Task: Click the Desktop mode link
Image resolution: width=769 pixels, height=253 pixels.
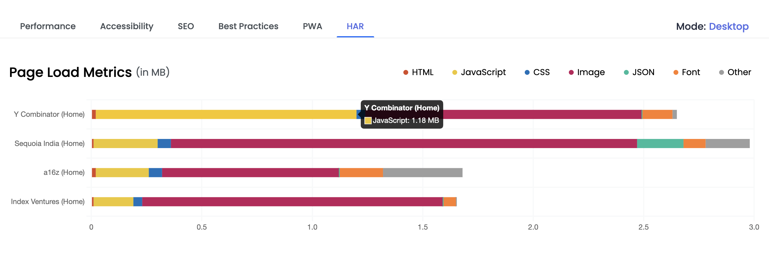Action: pos(729,26)
